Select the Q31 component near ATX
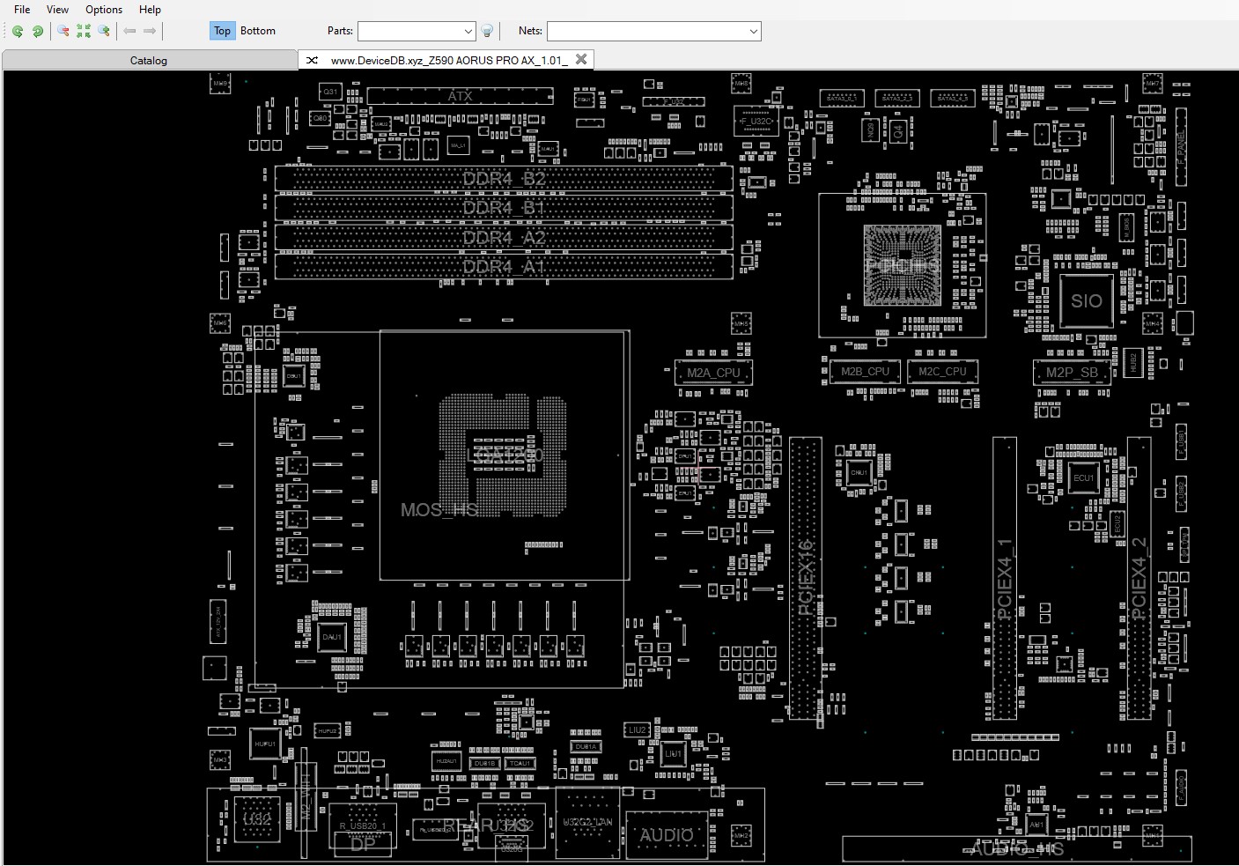The width and height of the screenshot is (1239, 866). (330, 92)
